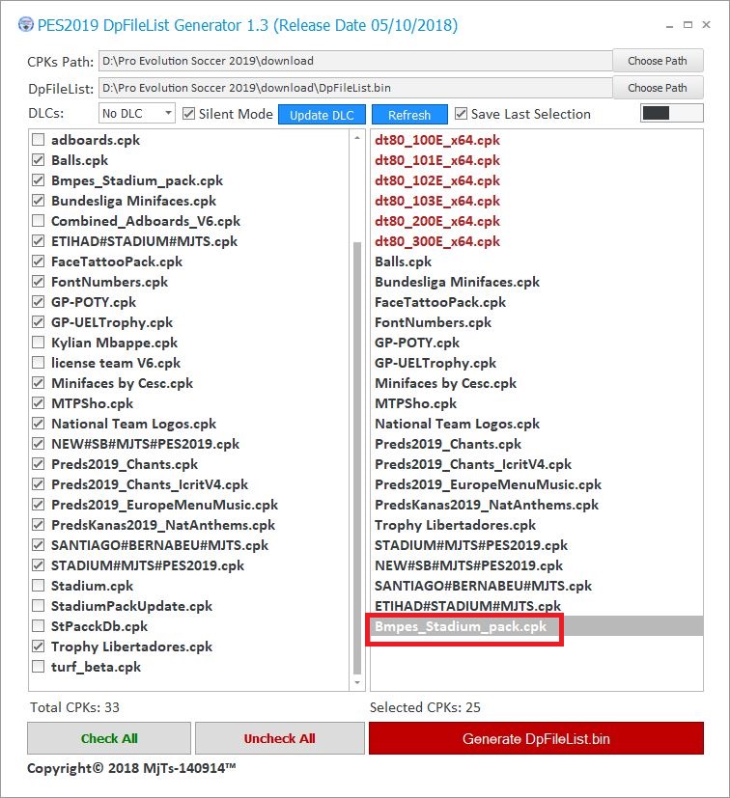This screenshot has height=798, width=730.
Task: Check the adboards.cpk checkbox
Action: point(39,140)
